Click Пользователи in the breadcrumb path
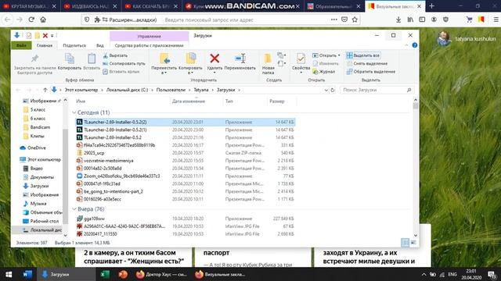The image size is (501, 281). click(171, 91)
